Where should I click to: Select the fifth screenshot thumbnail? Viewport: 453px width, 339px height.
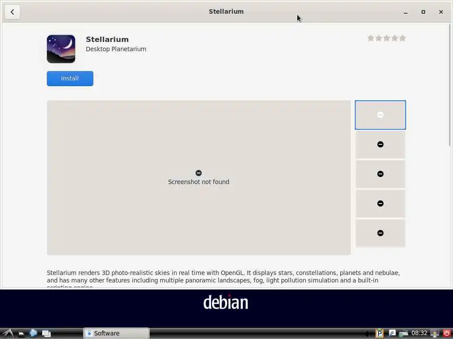(x=380, y=233)
